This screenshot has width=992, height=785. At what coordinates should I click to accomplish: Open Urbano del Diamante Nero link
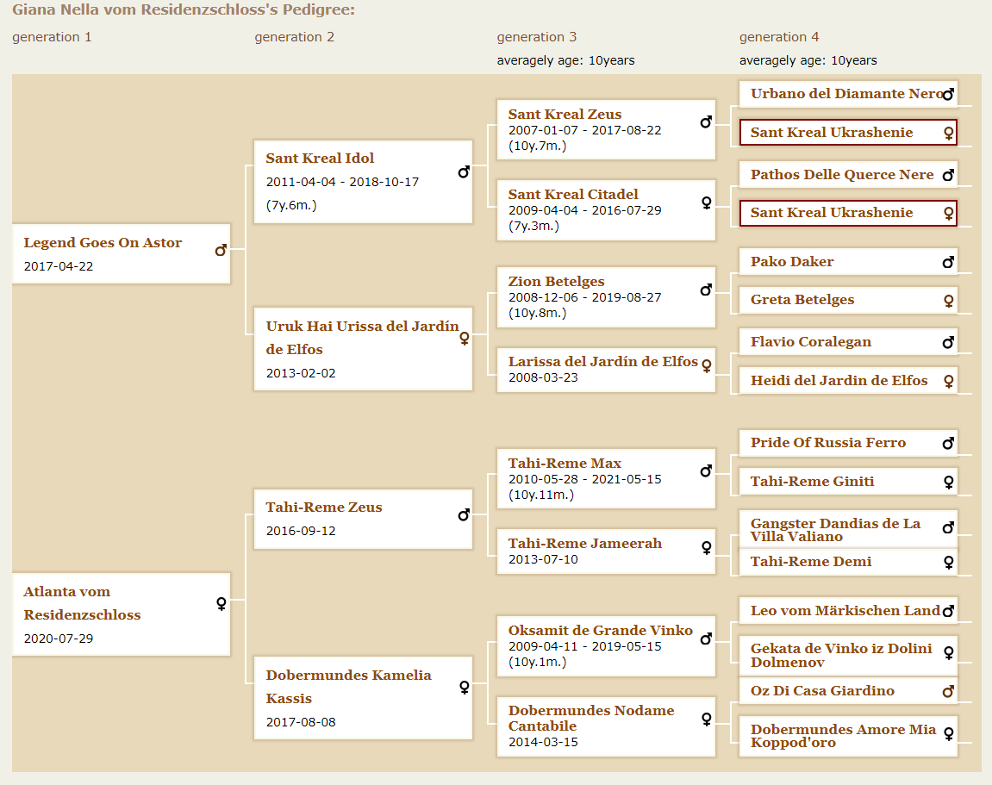pyautogui.click(x=845, y=94)
